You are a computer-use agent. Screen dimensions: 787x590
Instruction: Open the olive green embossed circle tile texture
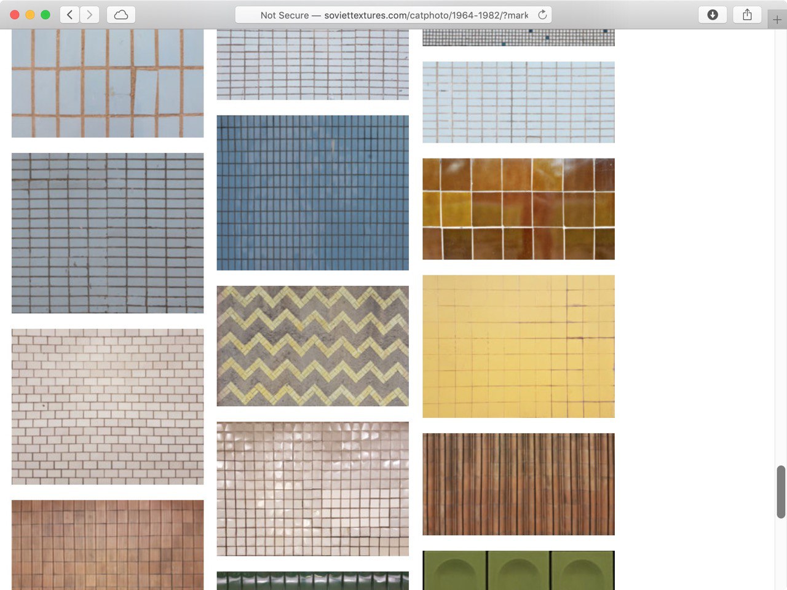coord(518,570)
